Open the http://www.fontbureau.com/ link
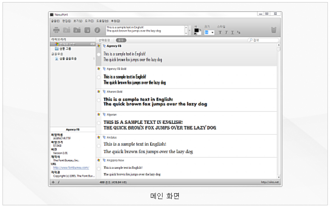The width and height of the screenshot is (330, 207). click(71, 168)
